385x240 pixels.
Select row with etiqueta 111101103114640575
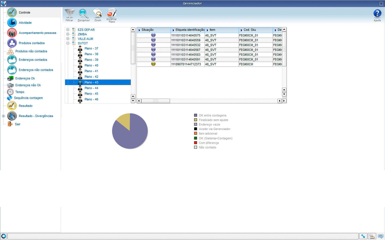point(209,35)
